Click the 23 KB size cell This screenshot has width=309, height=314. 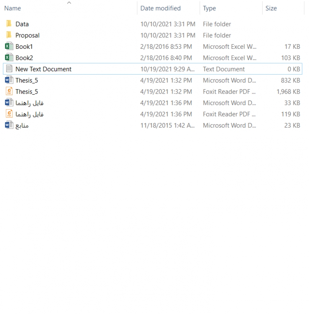pyautogui.click(x=292, y=125)
